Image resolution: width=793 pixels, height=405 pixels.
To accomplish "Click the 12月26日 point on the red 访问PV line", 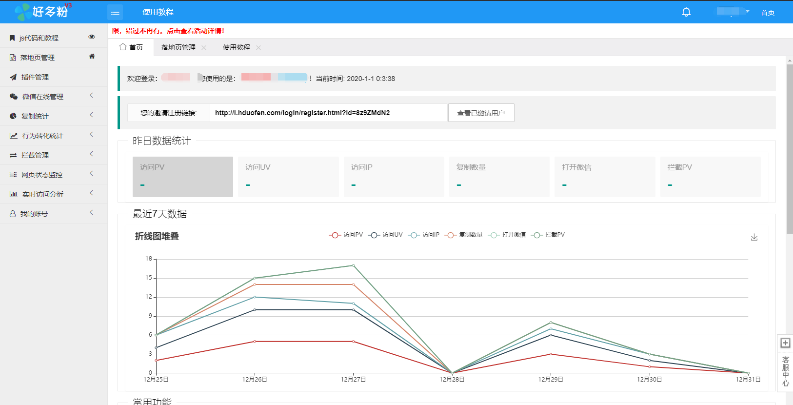I will click(x=255, y=342).
